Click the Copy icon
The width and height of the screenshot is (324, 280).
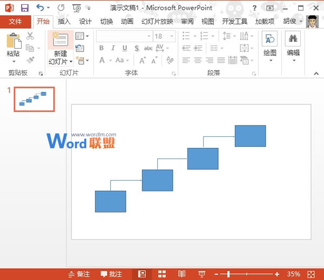pos(30,48)
